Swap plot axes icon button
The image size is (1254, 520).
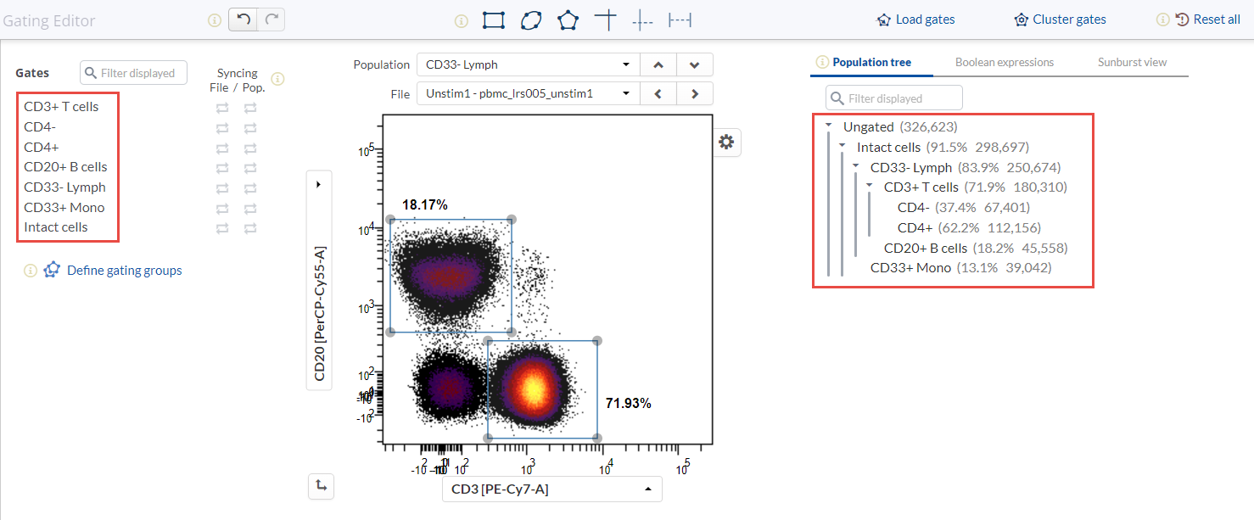coord(320,485)
